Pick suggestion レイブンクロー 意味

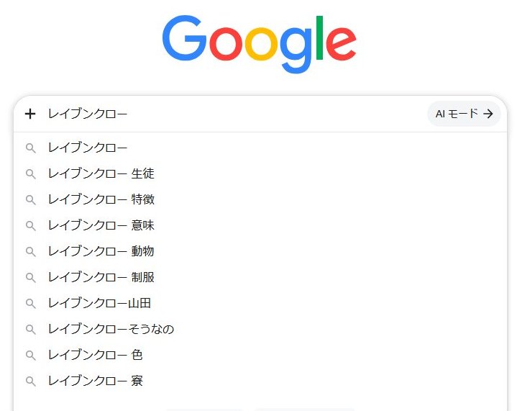pyautogui.click(x=260, y=225)
